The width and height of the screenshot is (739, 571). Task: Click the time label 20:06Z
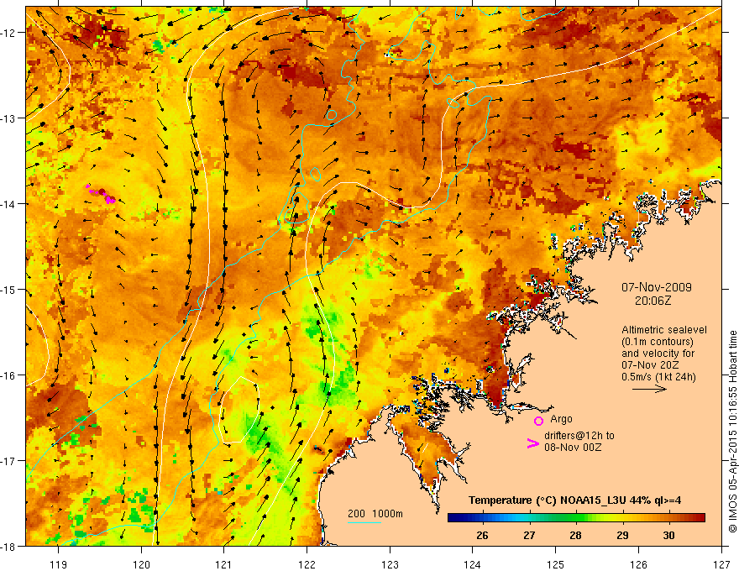(653, 301)
